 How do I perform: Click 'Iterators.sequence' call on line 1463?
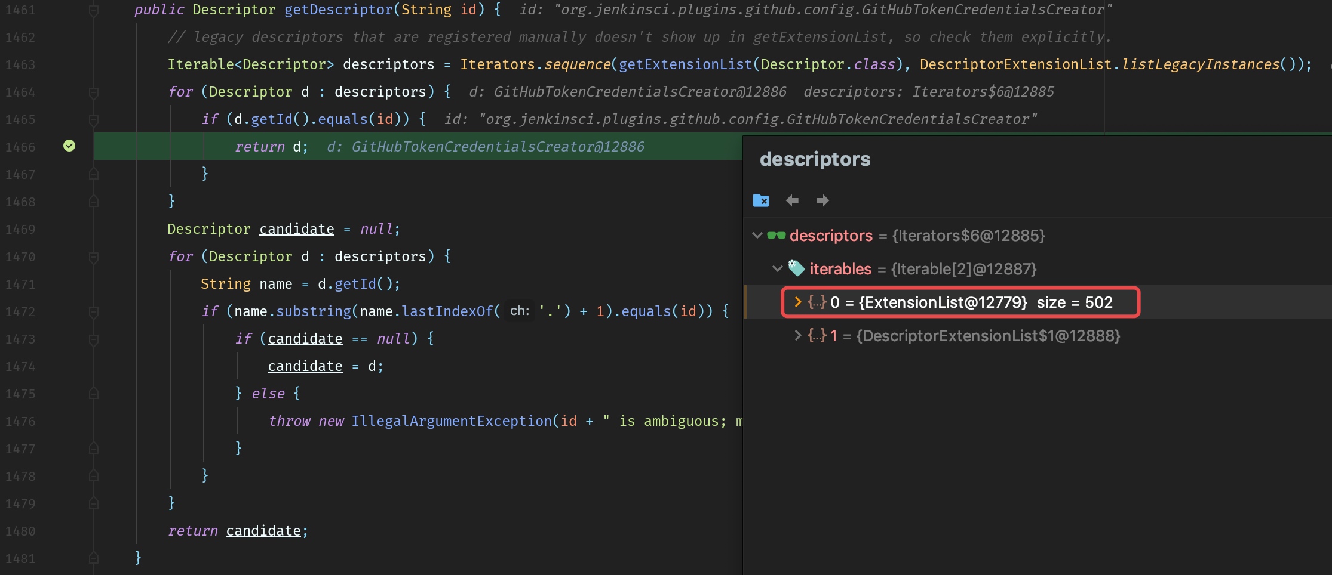pos(536,64)
